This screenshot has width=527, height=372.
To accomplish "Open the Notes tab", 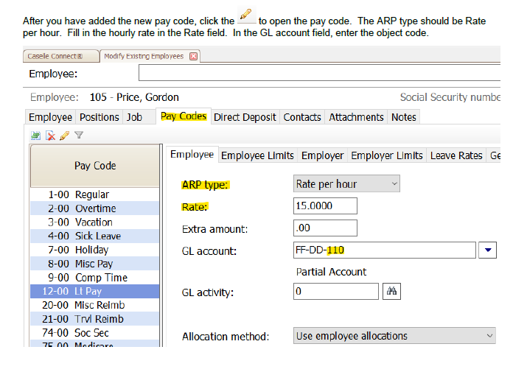I will [404, 117].
